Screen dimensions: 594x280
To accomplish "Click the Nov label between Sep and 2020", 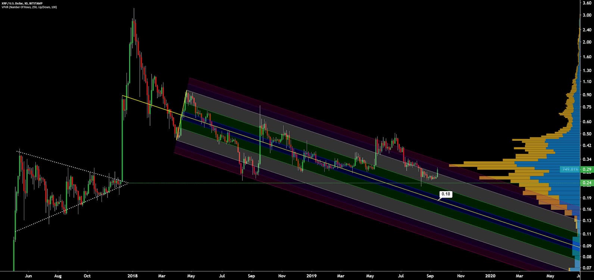I will 461,276.
